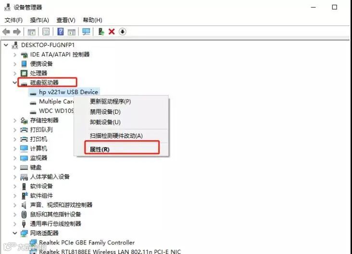Click the properties sheet toolbar icon
The image size is (352, 254).
[x=46, y=32]
